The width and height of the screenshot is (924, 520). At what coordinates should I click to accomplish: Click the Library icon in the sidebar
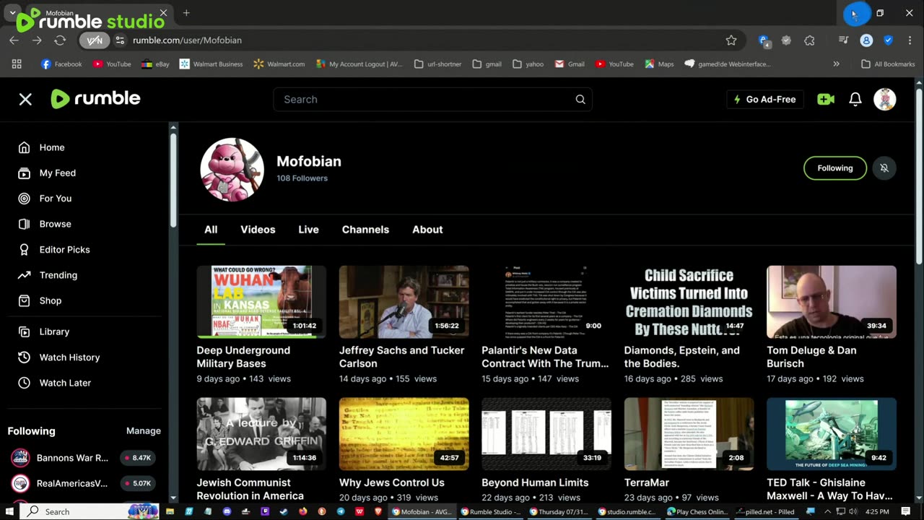coord(24,331)
